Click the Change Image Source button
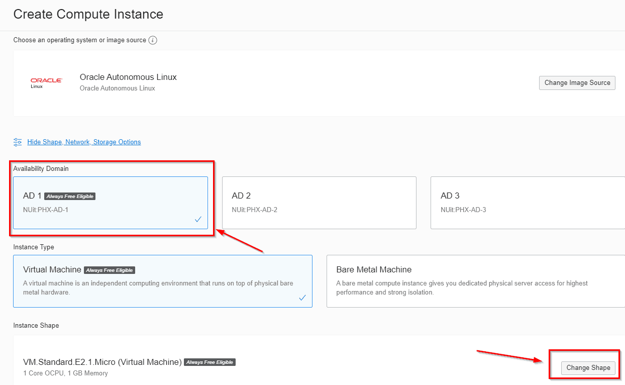This screenshot has width=625, height=385. tap(577, 83)
